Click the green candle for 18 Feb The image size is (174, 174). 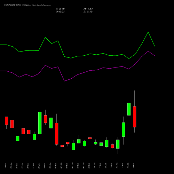coord(129,109)
